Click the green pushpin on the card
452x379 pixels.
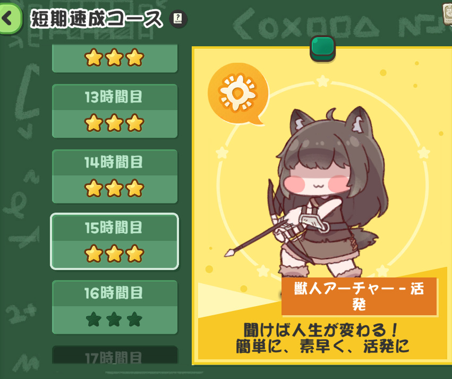click(x=322, y=48)
